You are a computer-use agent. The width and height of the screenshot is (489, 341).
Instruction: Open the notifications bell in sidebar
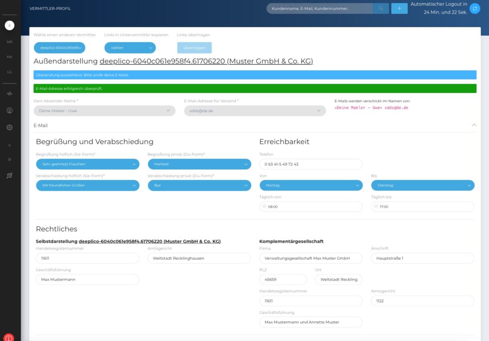tap(10, 25)
